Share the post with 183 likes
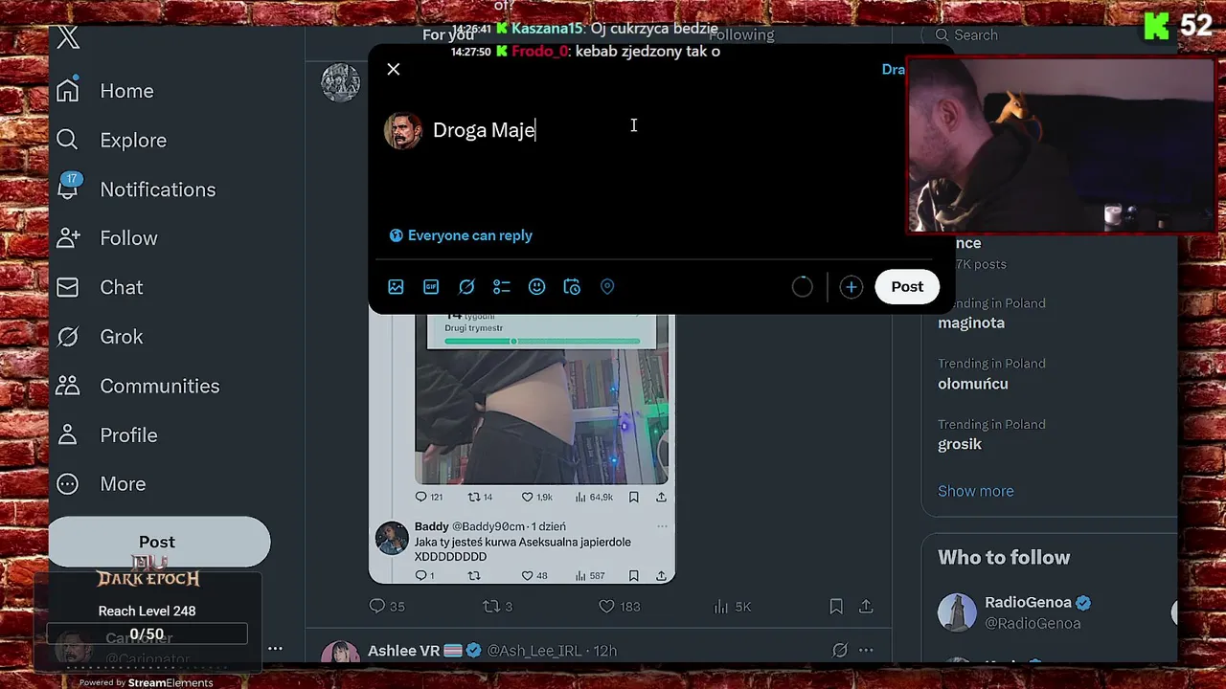Image resolution: width=1226 pixels, height=689 pixels. [x=866, y=606]
